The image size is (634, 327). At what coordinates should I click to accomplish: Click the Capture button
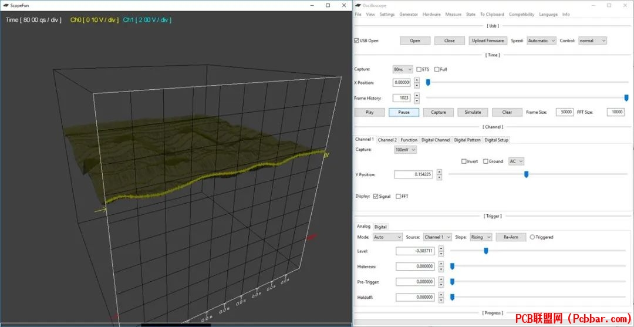pos(439,112)
